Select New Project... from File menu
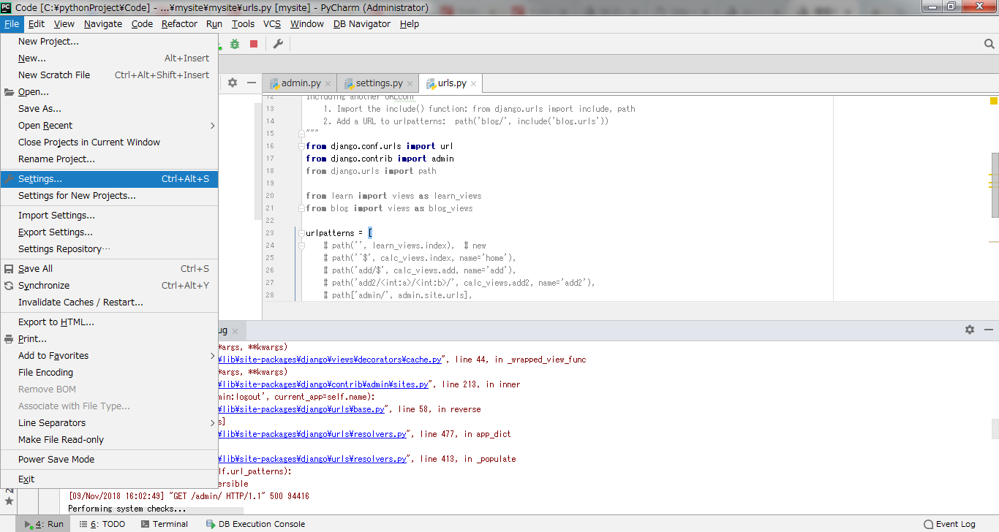The image size is (999, 532). click(109, 42)
